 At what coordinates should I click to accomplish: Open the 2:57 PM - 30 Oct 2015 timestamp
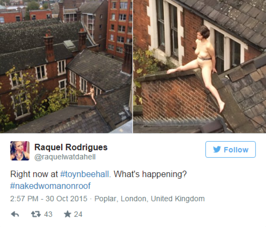coord(49,198)
